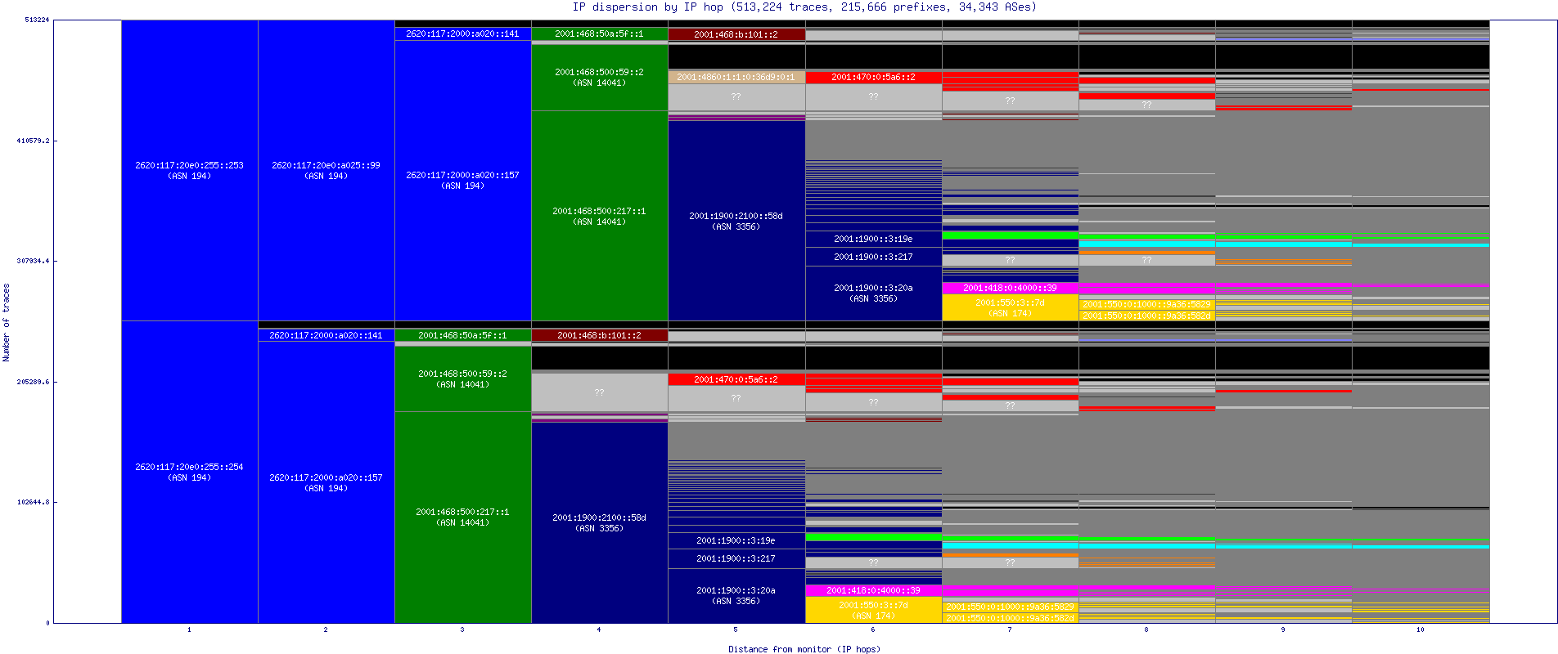
Task: Click 2620:117:2000:a020::157 in hop 3 column
Action: [463, 181]
